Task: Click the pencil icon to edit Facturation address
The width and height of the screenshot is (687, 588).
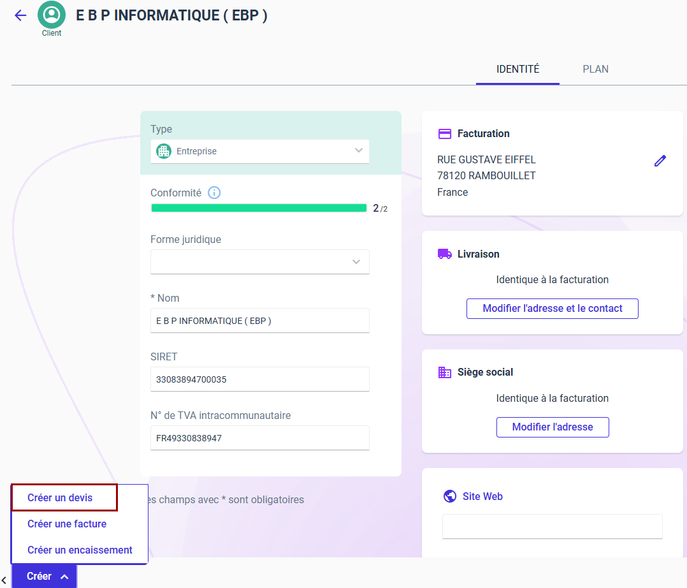Action: pyautogui.click(x=660, y=161)
